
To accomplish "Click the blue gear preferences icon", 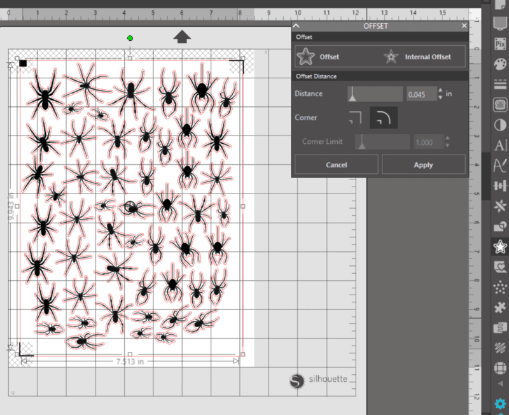I will 500,404.
